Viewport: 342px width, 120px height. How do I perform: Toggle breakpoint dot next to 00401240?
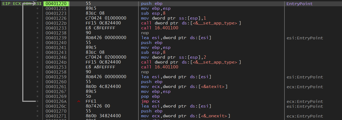(37, 43)
